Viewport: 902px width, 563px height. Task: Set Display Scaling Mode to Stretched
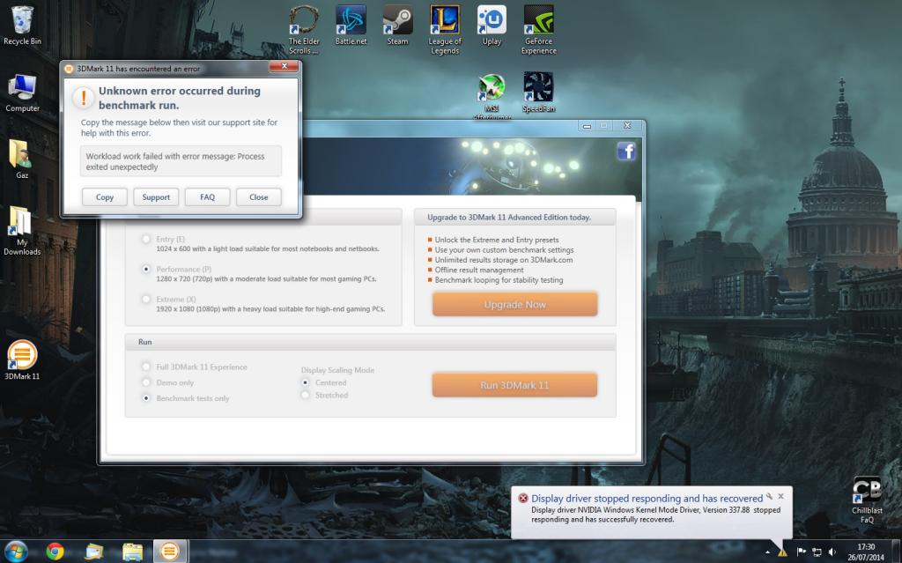click(x=306, y=395)
